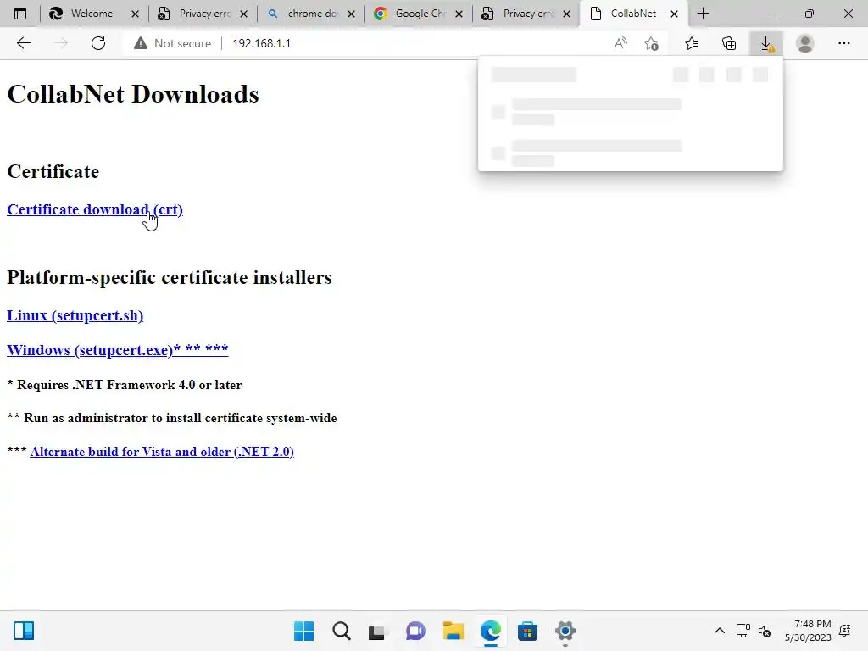Switch to the first Privacy error tab
Viewport: 868px width, 651px height.
point(202,14)
